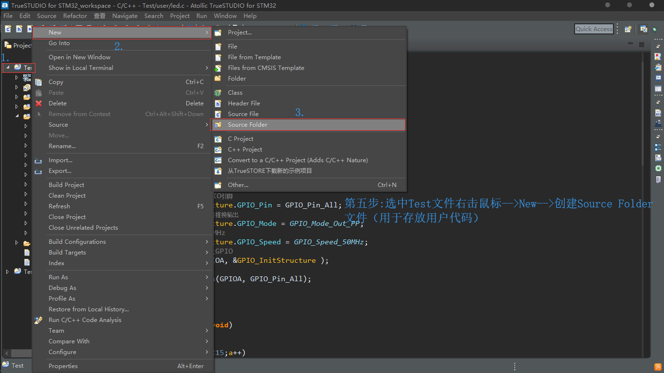Click the left scroll arrow below the Project Explorer
Image resolution: width=664 pixels, height=373 pixels.
[6, 353]
